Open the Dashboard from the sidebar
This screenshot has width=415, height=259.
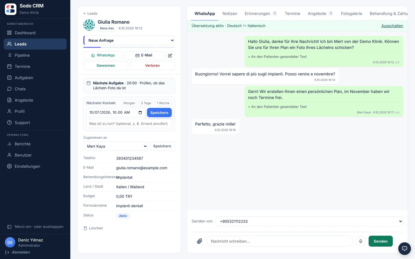[35, 33]
